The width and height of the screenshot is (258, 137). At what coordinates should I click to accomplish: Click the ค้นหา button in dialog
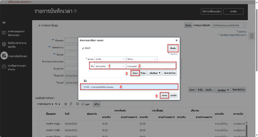click(135, 73)
